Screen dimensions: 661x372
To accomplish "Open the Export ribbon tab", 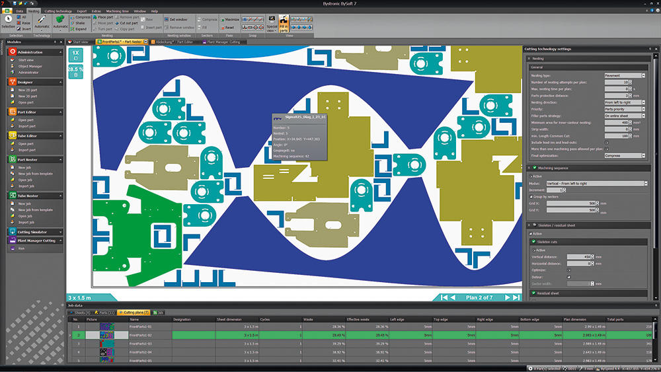I will [x=82, y=11].
